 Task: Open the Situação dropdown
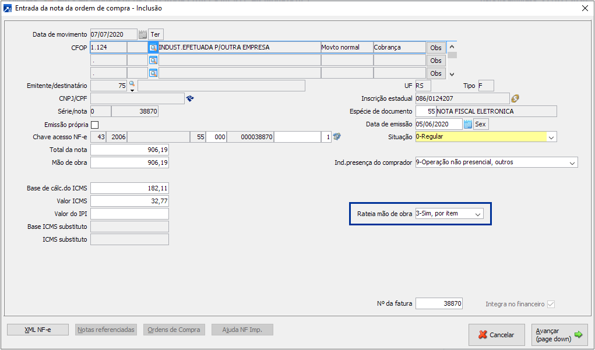click(x=551, y=137)
